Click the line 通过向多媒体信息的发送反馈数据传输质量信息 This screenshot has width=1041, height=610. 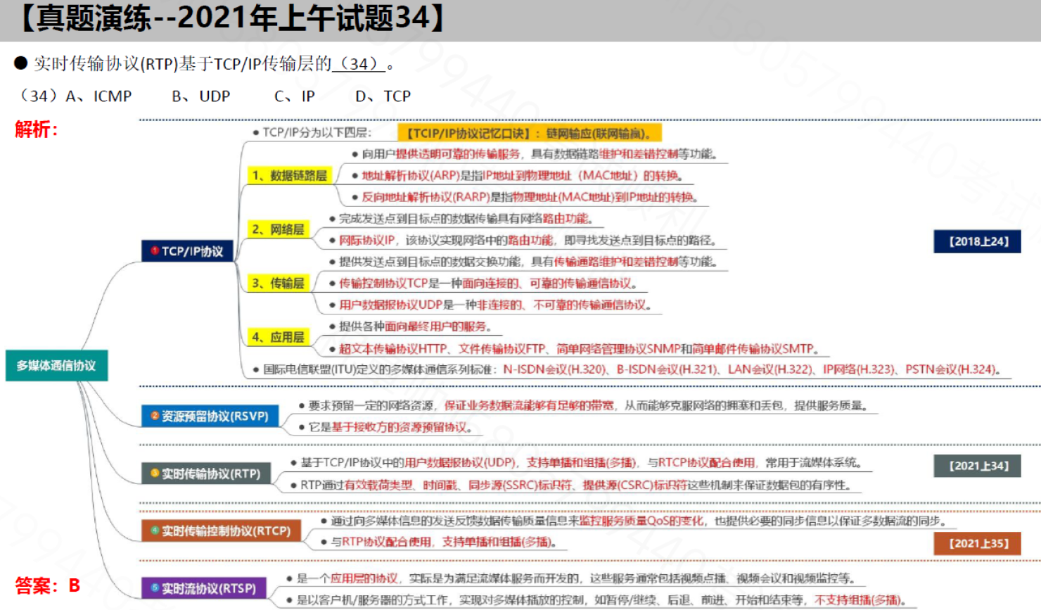[x=633, y=521]
